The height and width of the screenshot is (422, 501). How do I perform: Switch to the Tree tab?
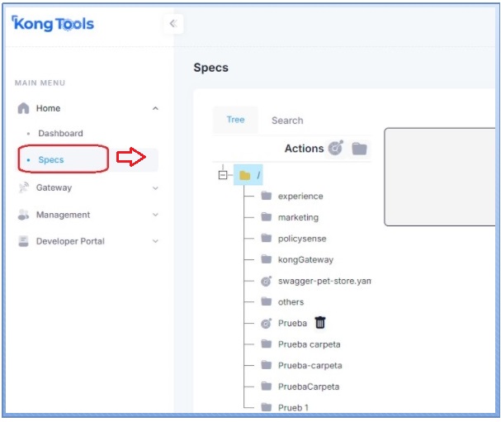pos(235,120)
